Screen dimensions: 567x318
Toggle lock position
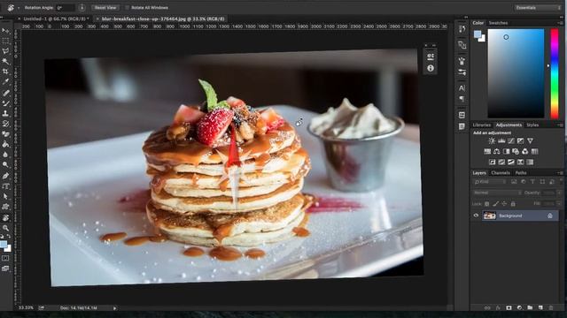tap(504, 204)
